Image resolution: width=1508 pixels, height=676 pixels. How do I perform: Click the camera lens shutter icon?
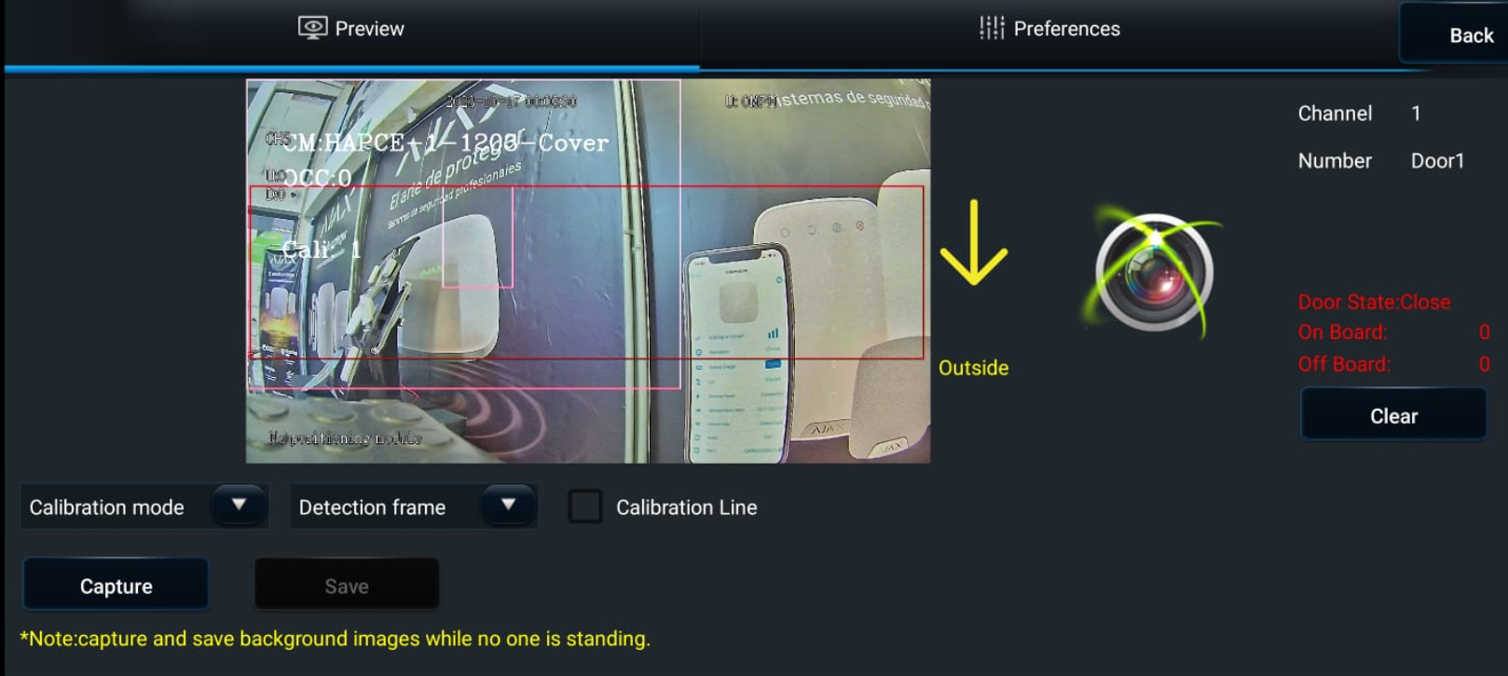(x=1154, y=273)
